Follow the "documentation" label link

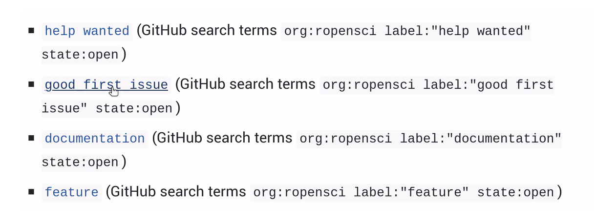coord(95,139)
